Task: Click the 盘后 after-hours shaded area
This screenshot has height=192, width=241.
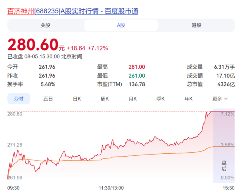Action: 224,146
